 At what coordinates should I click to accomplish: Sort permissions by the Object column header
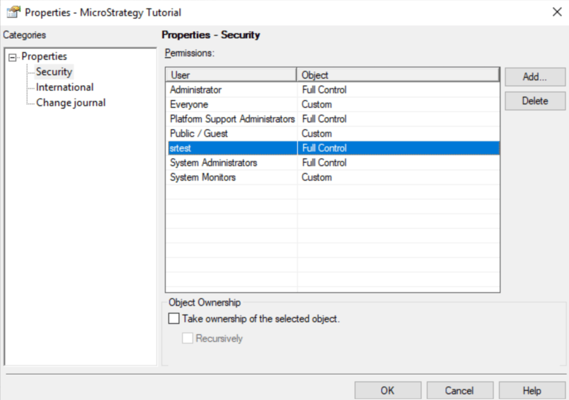pyautogui.click(x=398, y=75)
